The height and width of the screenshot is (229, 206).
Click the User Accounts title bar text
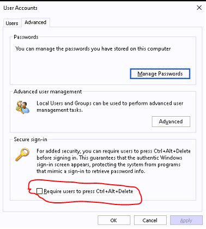[x=20, y=8]
